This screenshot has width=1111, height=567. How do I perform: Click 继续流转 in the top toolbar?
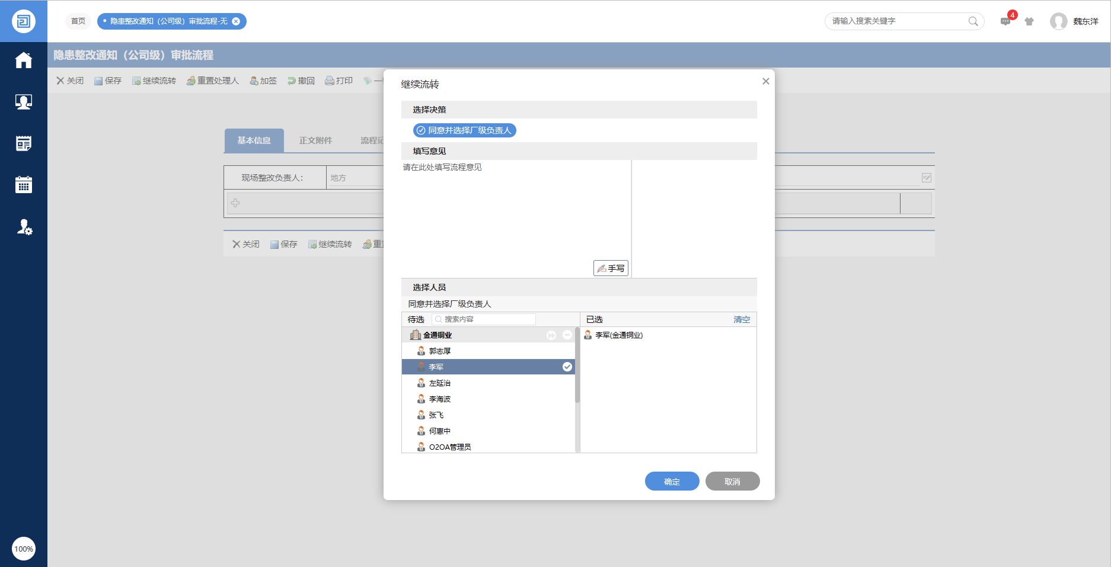[154, 81]
